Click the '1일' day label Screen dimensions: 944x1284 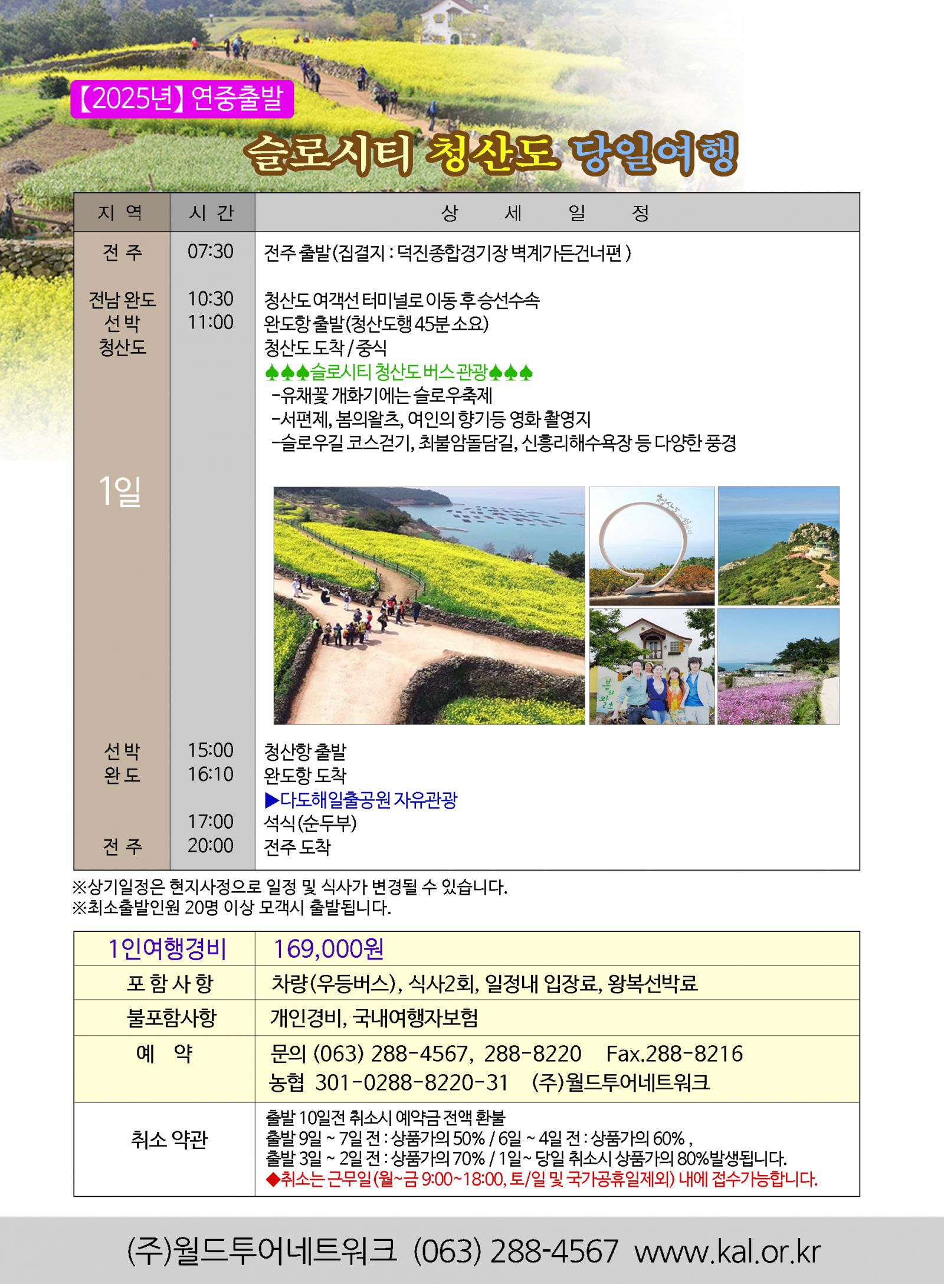point(120,491)
